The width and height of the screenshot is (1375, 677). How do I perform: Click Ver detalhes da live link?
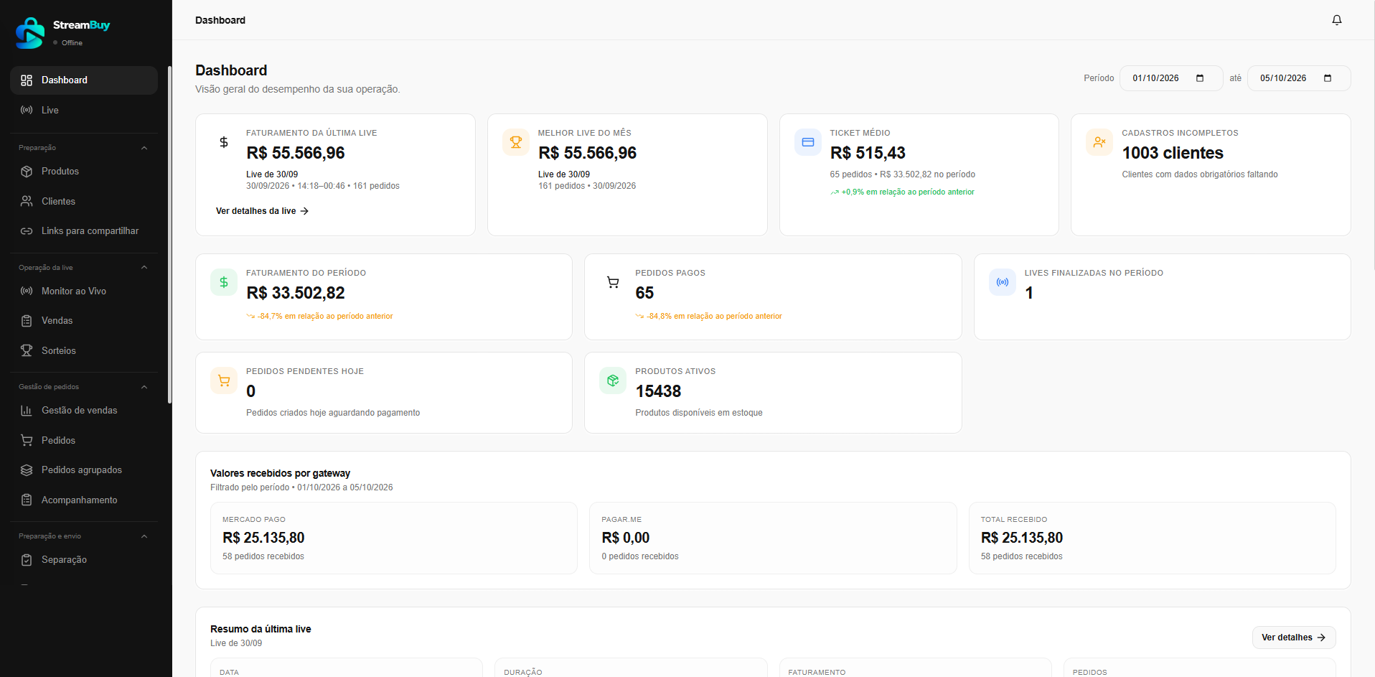pos(262,211)
